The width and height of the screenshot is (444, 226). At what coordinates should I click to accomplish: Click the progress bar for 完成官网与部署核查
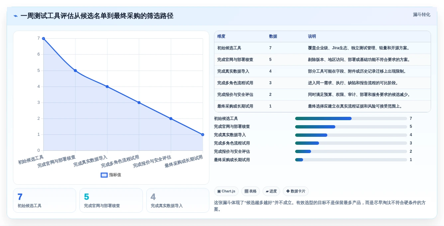(x=351, y=127)
